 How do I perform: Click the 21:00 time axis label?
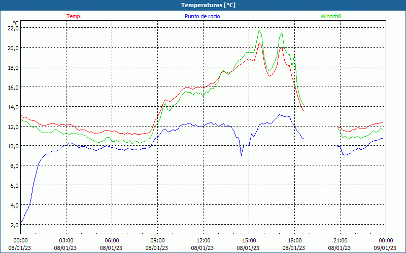[340, 241]
